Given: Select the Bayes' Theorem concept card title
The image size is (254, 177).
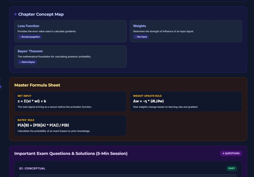Looking at the screenshot, I should point(30,51).
